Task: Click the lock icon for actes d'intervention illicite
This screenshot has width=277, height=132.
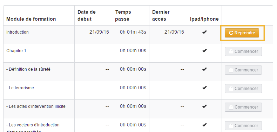Action: pos(231,107)
